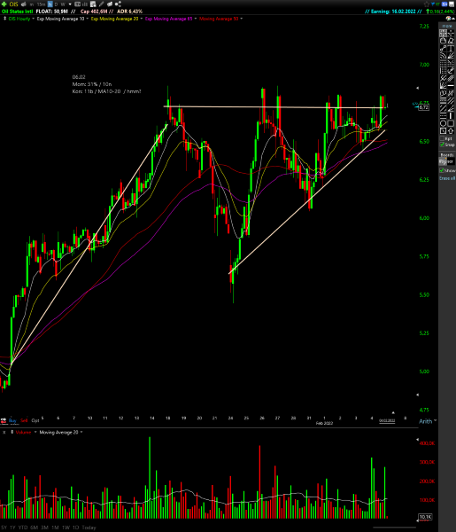Select the up arrow drawing tool
Image resolution: width=456 pixels, height=532 pixels.
click(x=451, y=131)
